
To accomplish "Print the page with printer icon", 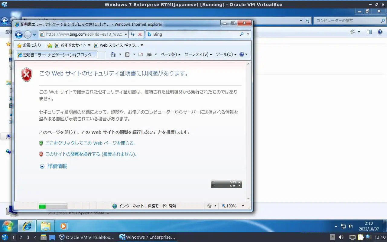I will (x=149, y=54).
